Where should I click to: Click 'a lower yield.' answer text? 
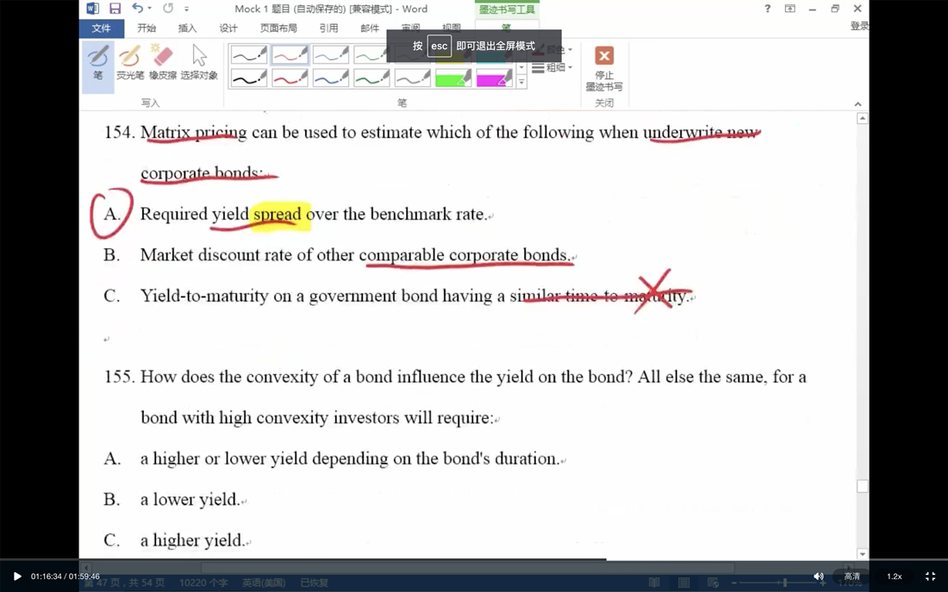coord(190,500)
